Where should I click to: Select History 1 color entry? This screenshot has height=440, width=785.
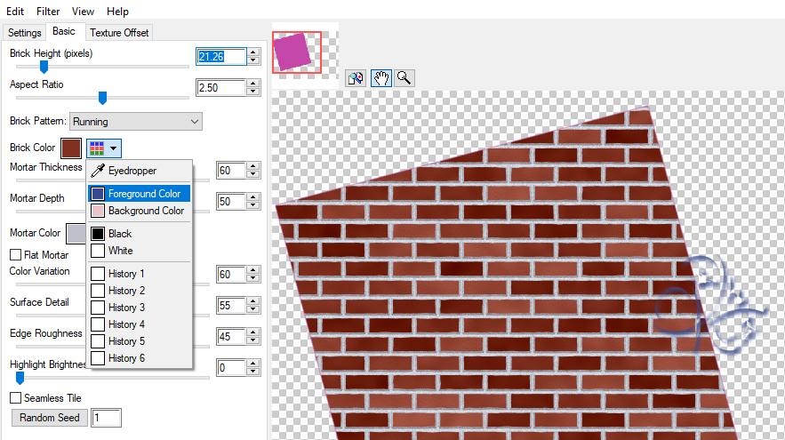pos(140,274)
